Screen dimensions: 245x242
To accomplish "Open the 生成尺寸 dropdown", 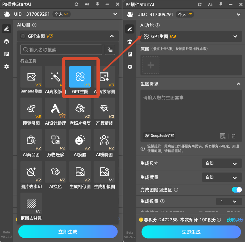I will 222,163.
